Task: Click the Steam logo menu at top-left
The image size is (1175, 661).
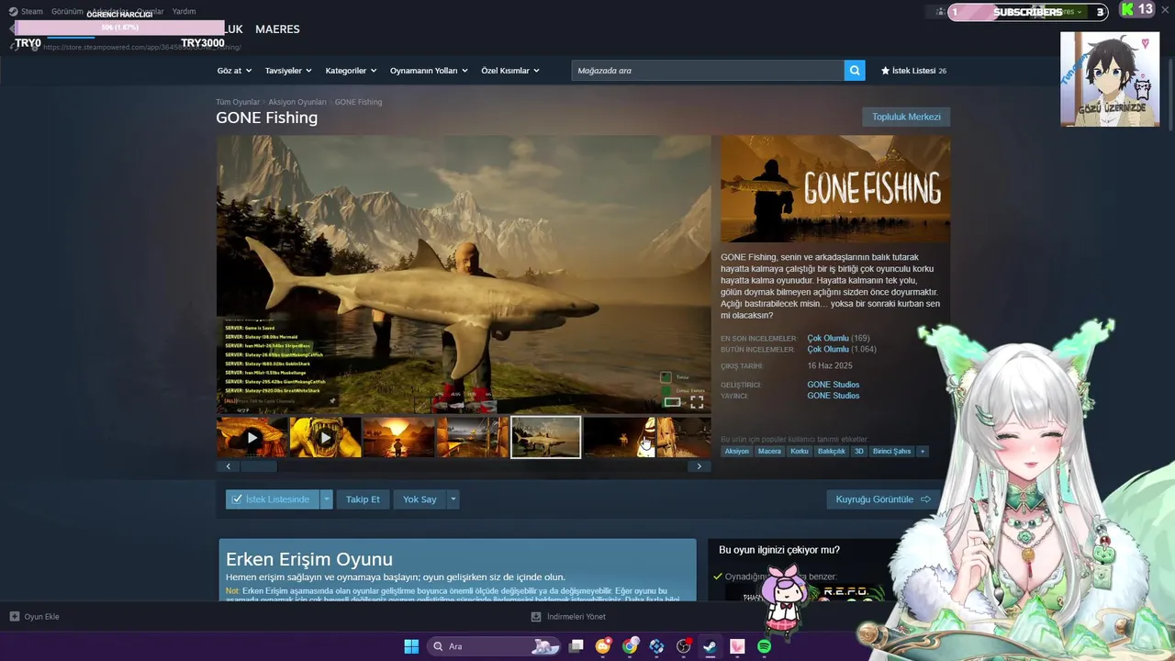Action: coord(13,12)
